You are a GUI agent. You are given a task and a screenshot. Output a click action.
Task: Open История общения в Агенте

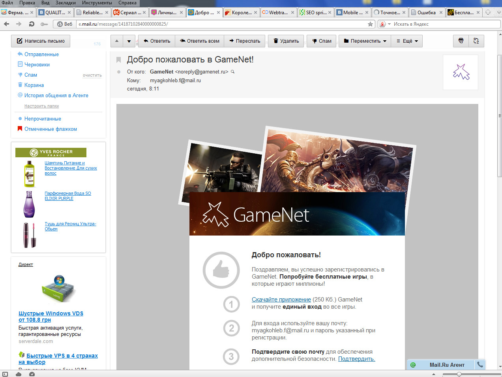(56, 95)
